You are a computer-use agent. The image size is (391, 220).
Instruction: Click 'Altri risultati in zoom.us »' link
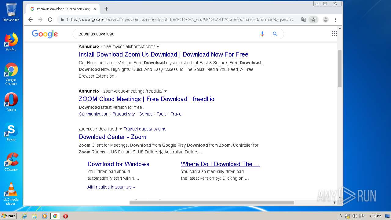pos(111,187)
